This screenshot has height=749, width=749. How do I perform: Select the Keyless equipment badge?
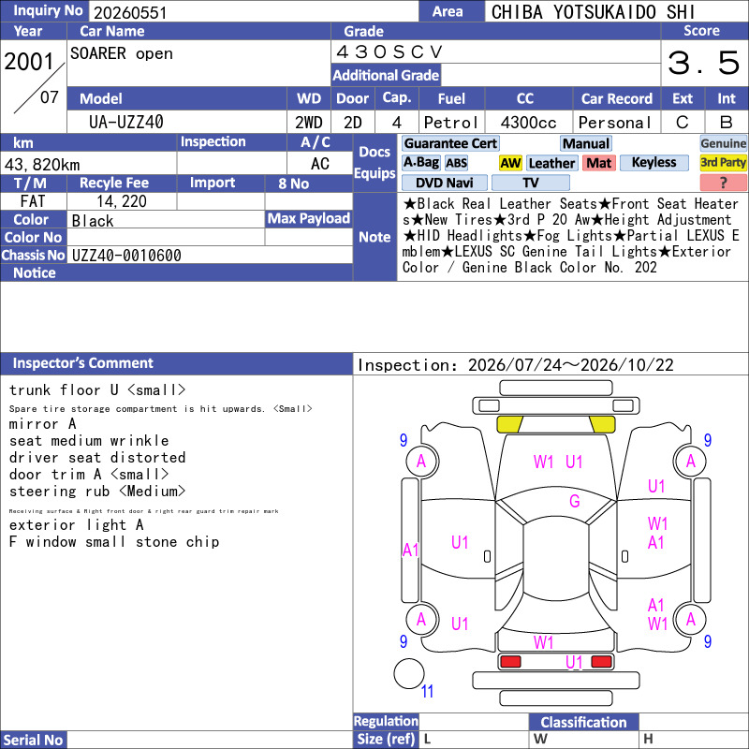point(654,163)
